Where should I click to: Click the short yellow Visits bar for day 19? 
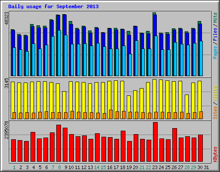point(128,104)
